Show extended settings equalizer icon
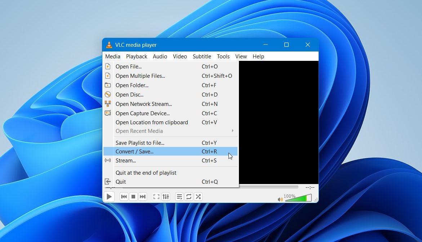 click(x=166, y=197)
